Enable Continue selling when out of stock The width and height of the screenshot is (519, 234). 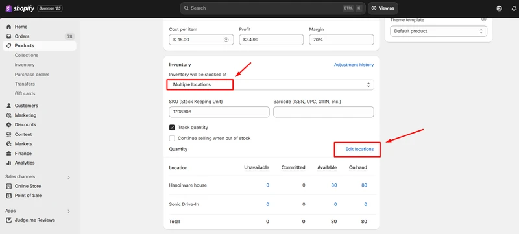click(x=172, y=139)
